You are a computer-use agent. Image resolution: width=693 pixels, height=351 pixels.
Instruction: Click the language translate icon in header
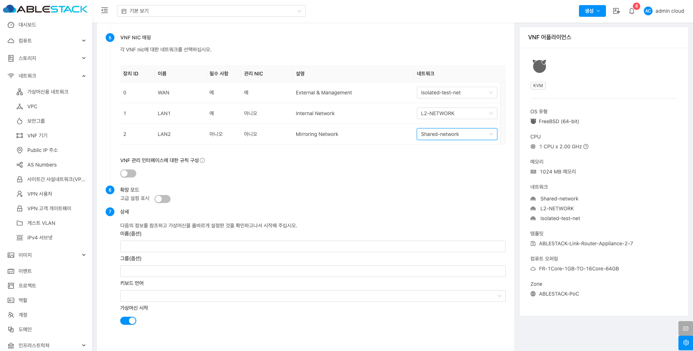click(616, 11)
